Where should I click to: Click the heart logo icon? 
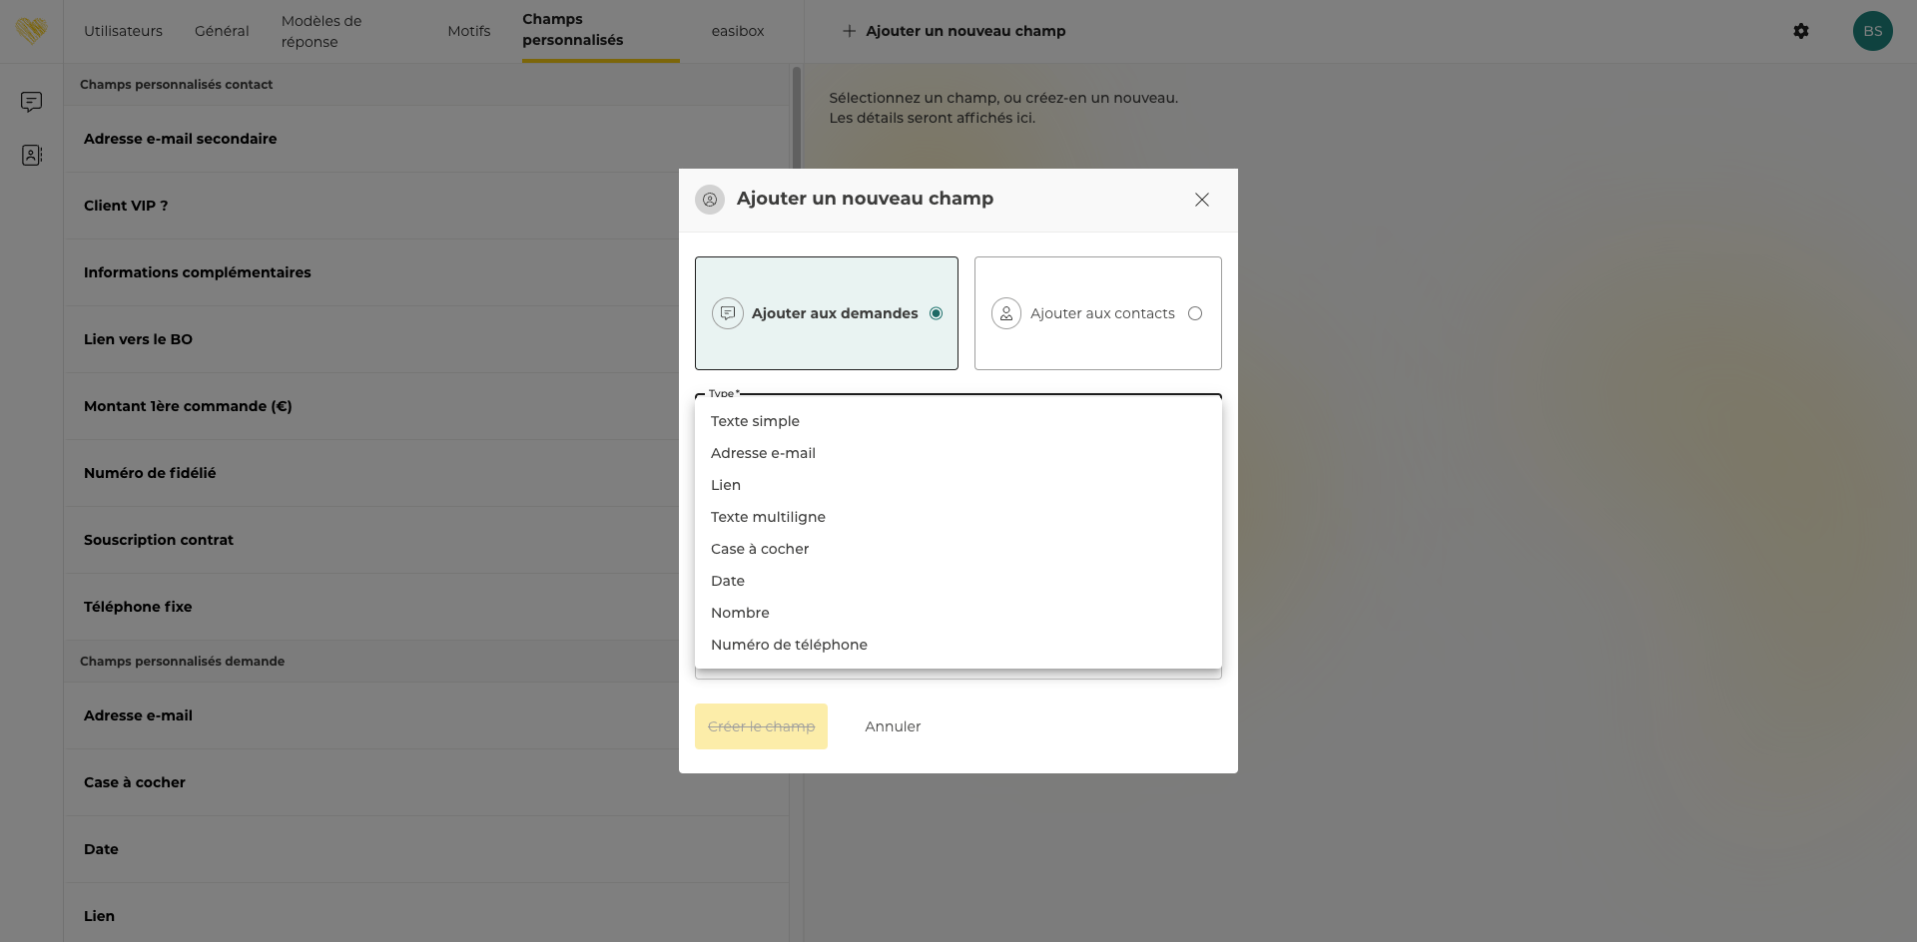click(x=31, y=31)
